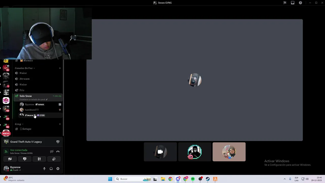Create a channel in Canales De Voz
The width and height of the screenshot is (325, 183).
pyautogui.click(x=60, y=68)
